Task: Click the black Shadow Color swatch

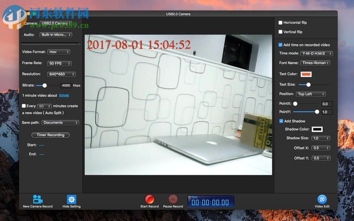Action: point(317,129)
